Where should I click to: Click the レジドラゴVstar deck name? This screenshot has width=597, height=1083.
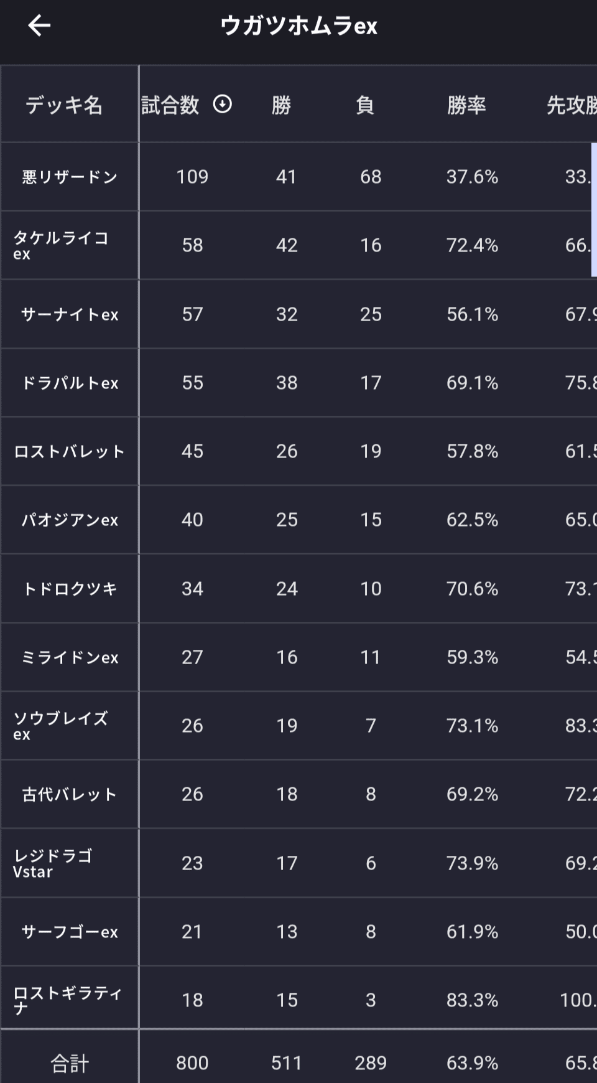pos(53,863)
